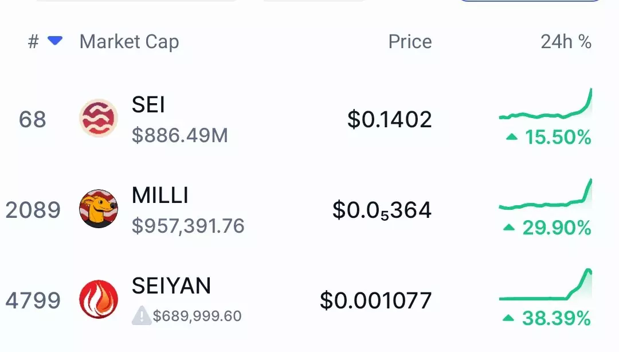Open the SEI coin name link
619x352 pixels.
click(x=148, y=105)
